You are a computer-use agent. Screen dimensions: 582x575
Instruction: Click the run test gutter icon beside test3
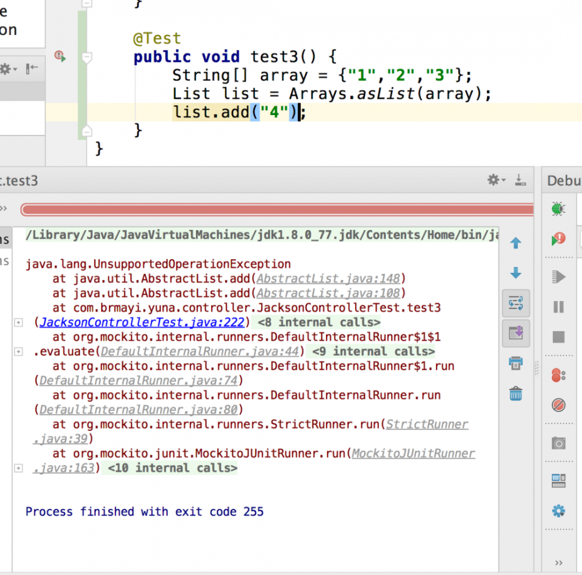point(60,56)
